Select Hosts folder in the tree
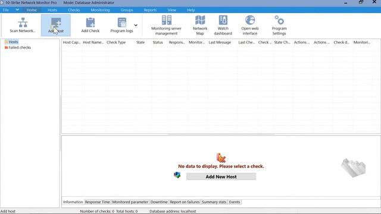Viewport: 381px width, 214px height. [11, 42]
